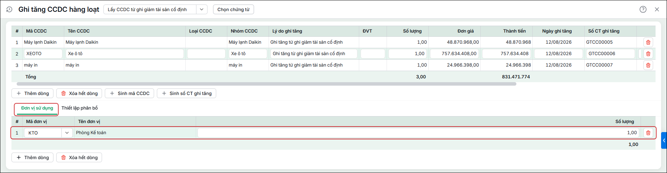Image resolution: width=667 pixels, height=173 pixels.
Task: Edit the Đơn giá field 757.634.408,00
Action: 454,54
